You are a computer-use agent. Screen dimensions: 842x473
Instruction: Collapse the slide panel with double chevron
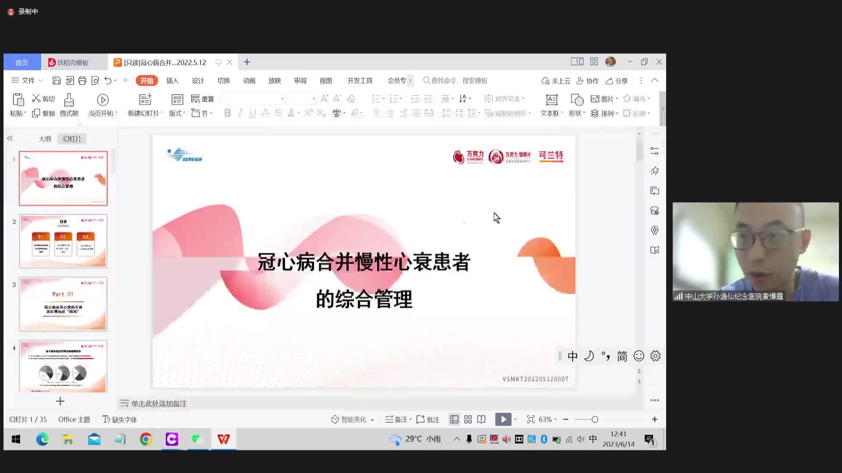click(10, 138)
